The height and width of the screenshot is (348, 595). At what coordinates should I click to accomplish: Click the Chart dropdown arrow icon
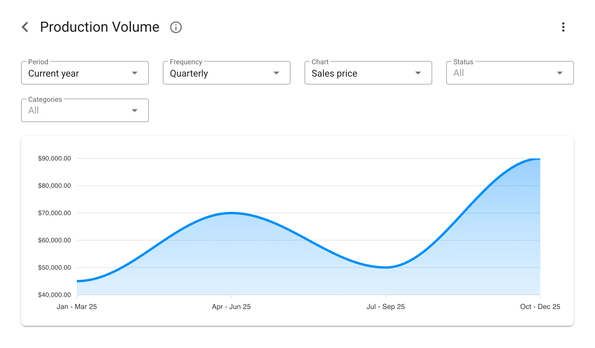[418, 73]
